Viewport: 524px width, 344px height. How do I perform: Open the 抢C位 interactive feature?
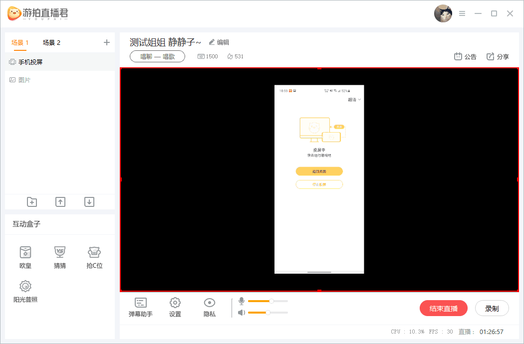[x=94, y=257]
